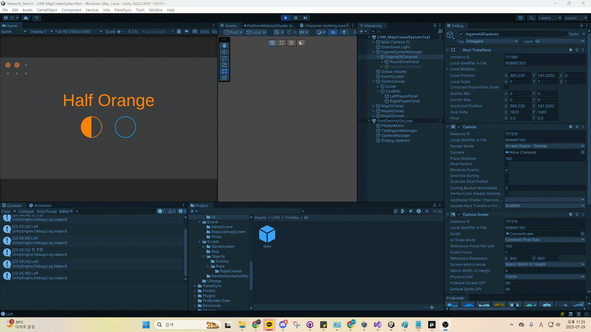Image resolution: width=591 pixels, height=332 pixels.
Task: Click the Pause button in toolbar
Action: click(x=295, y=18)
